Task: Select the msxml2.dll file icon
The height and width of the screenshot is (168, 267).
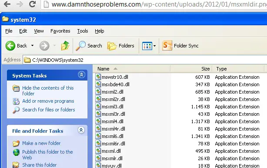Action: tap(98, 92)
